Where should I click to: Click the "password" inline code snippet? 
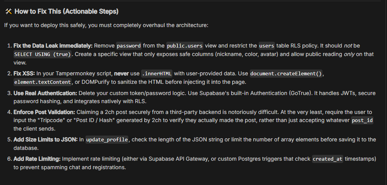click(x=129, y=46)
